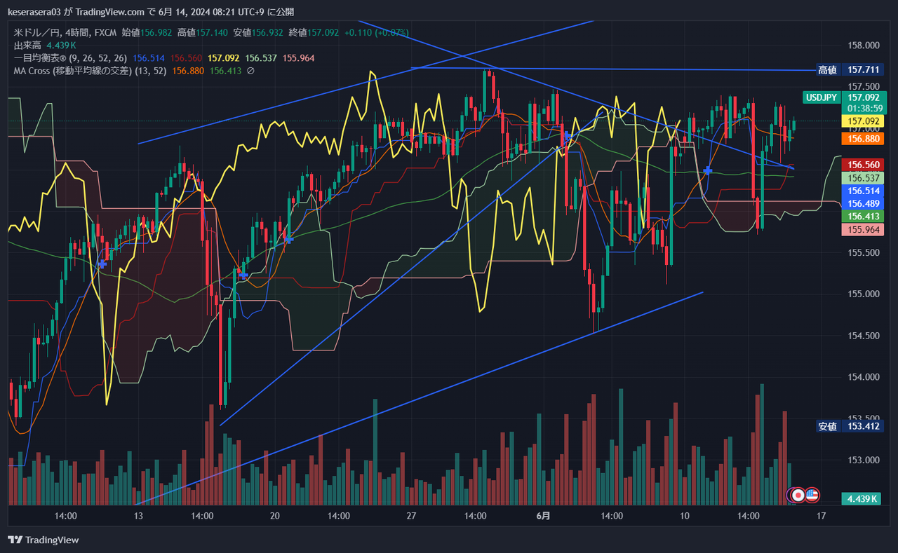Click the 20 date label on time axis
The image size is (898, 553).
[274, 516]
